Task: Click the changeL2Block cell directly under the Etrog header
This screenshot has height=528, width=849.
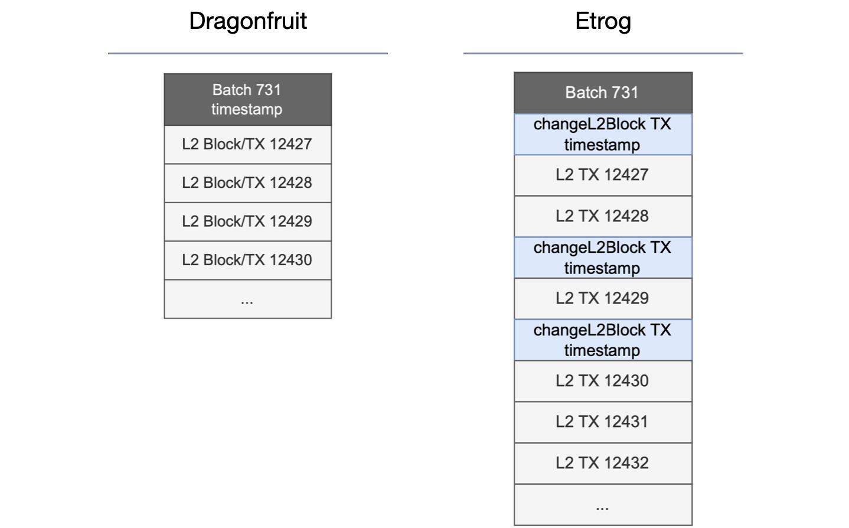Action: (603, 134)
